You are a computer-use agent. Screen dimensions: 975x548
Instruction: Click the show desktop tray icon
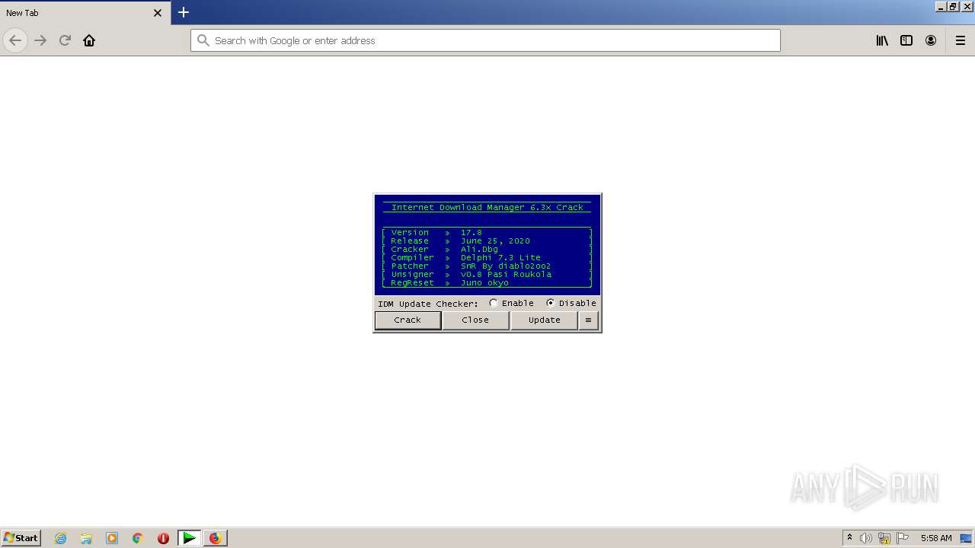tap(966, 538)
